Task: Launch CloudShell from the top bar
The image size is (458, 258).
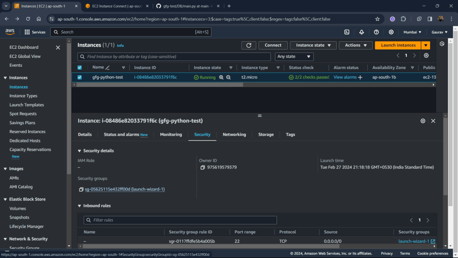Action: [347, 32]
